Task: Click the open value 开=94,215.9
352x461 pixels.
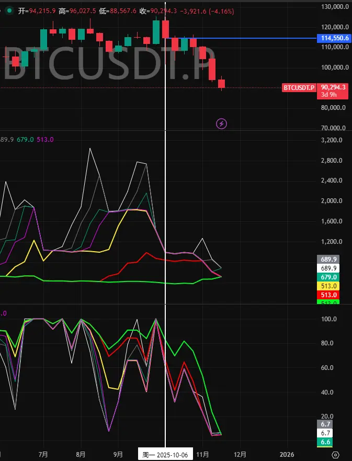Action: (x=37, y=11)
